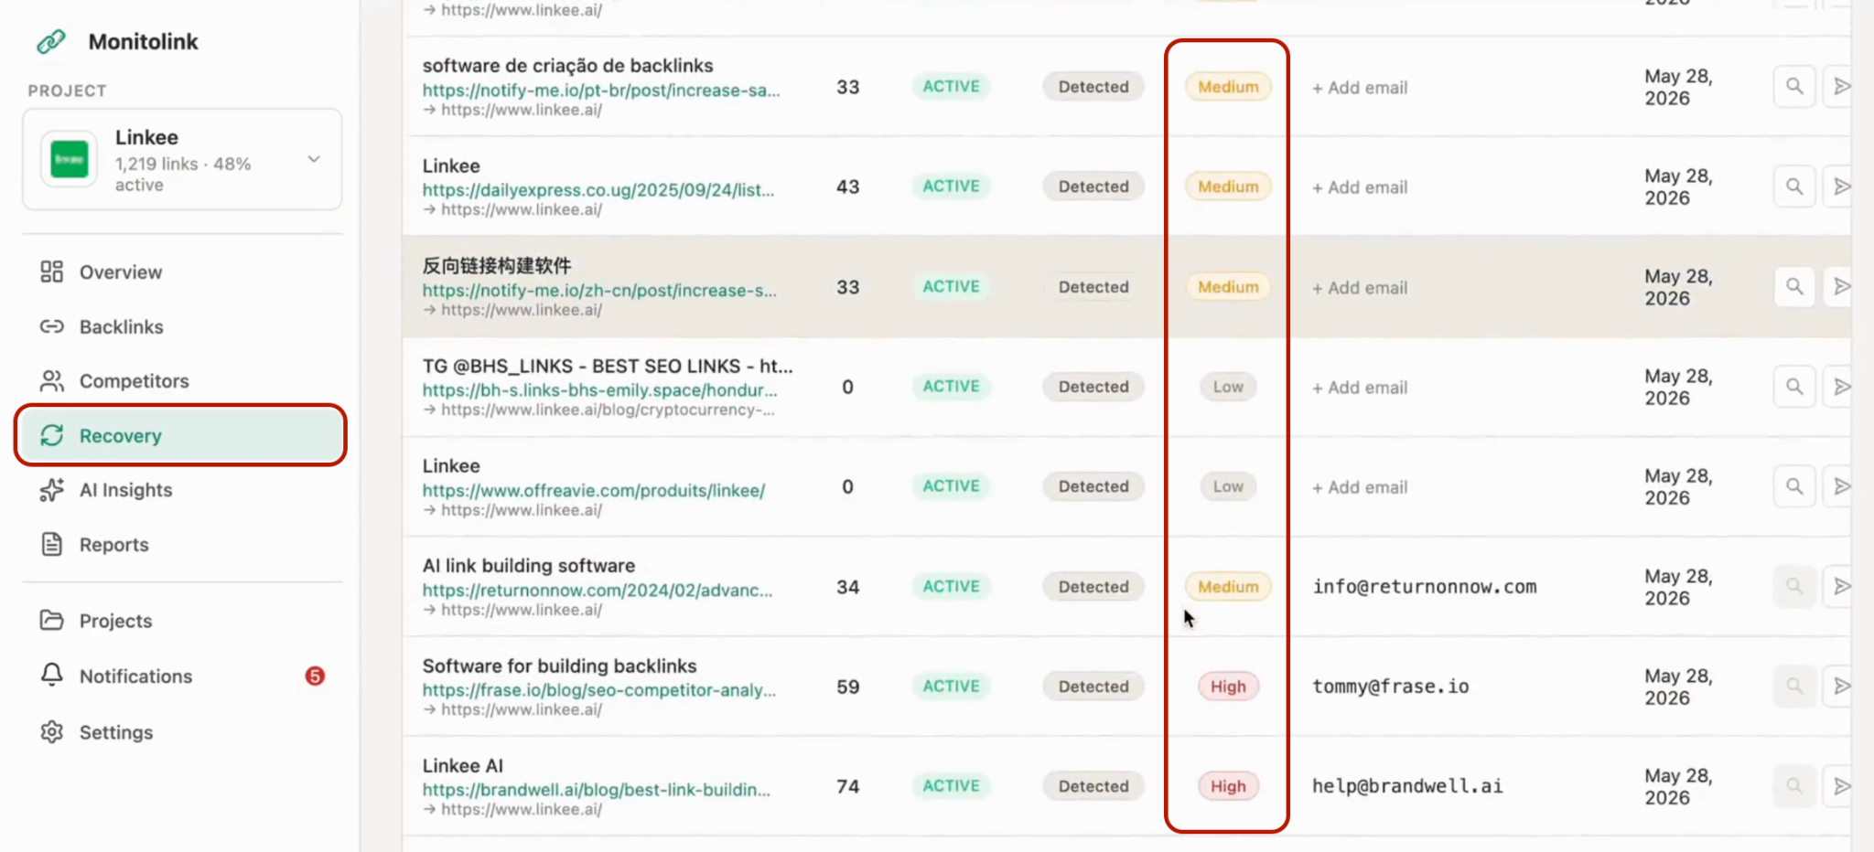Click search icon in TG @BHS_LINKS row
1874x852 pixels.
(1794, 387)
